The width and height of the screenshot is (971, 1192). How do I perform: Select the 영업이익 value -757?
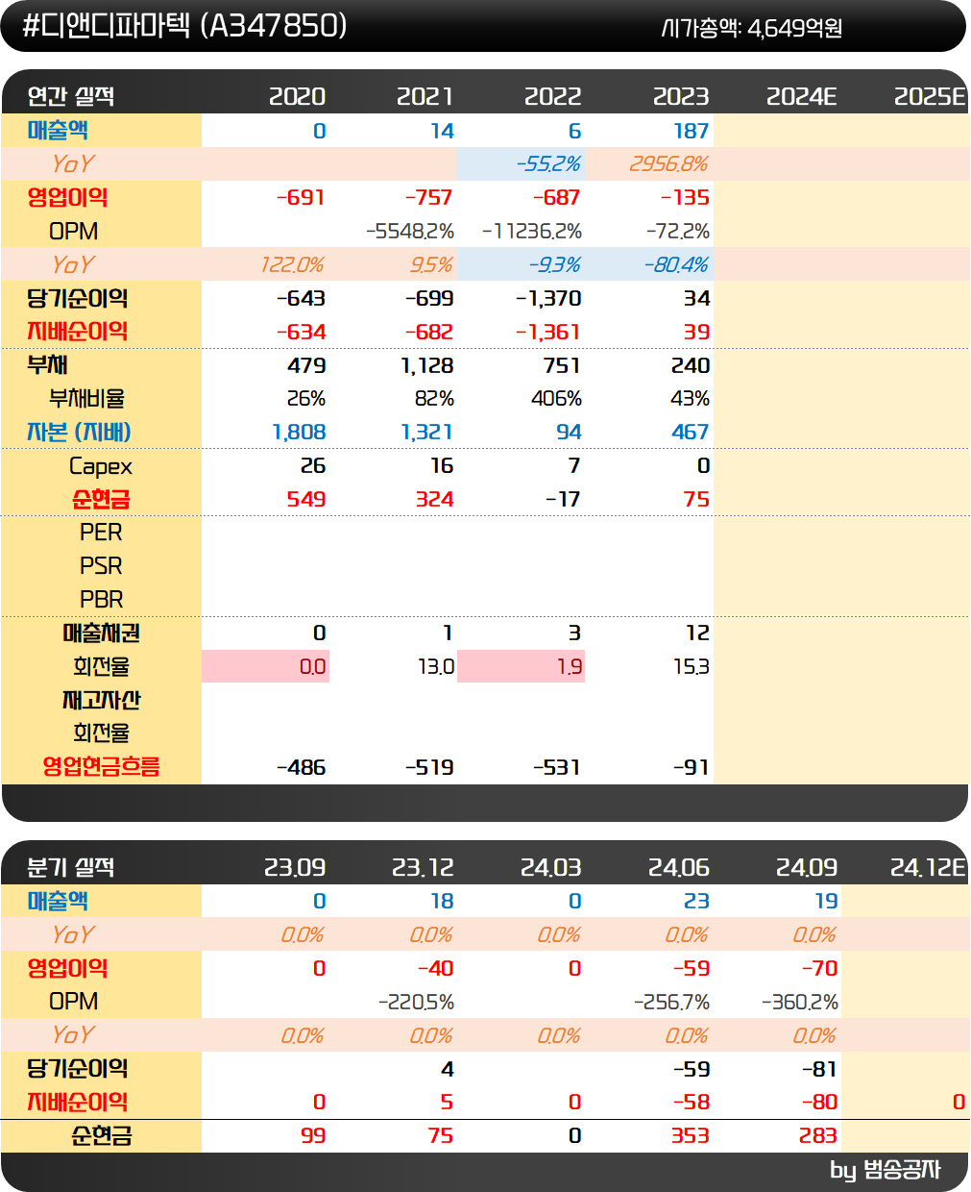tap(428, 198)
